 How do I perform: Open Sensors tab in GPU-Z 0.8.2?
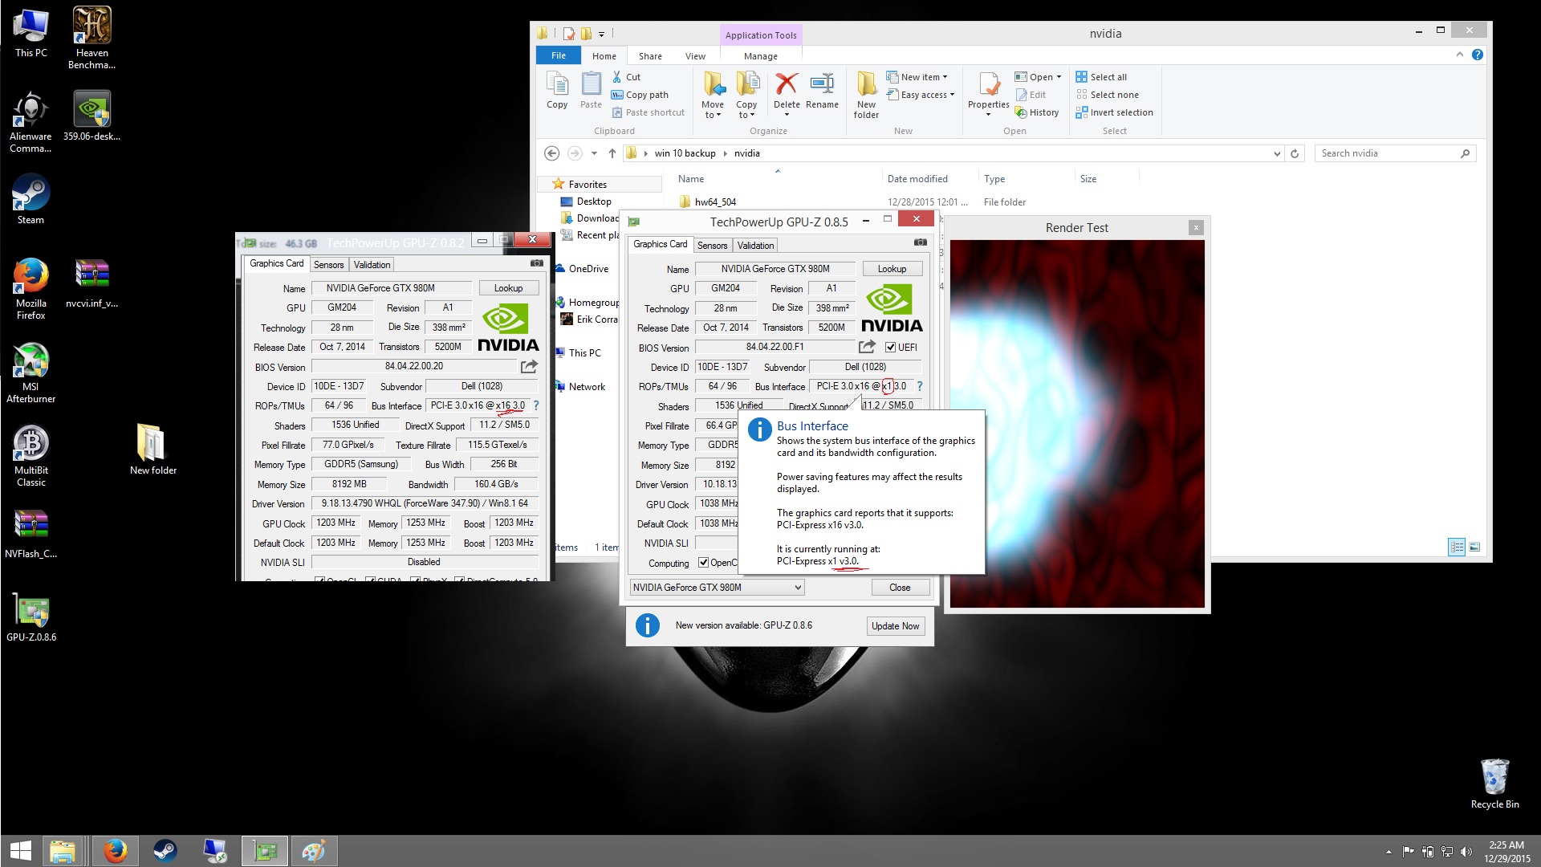(328, 265)
